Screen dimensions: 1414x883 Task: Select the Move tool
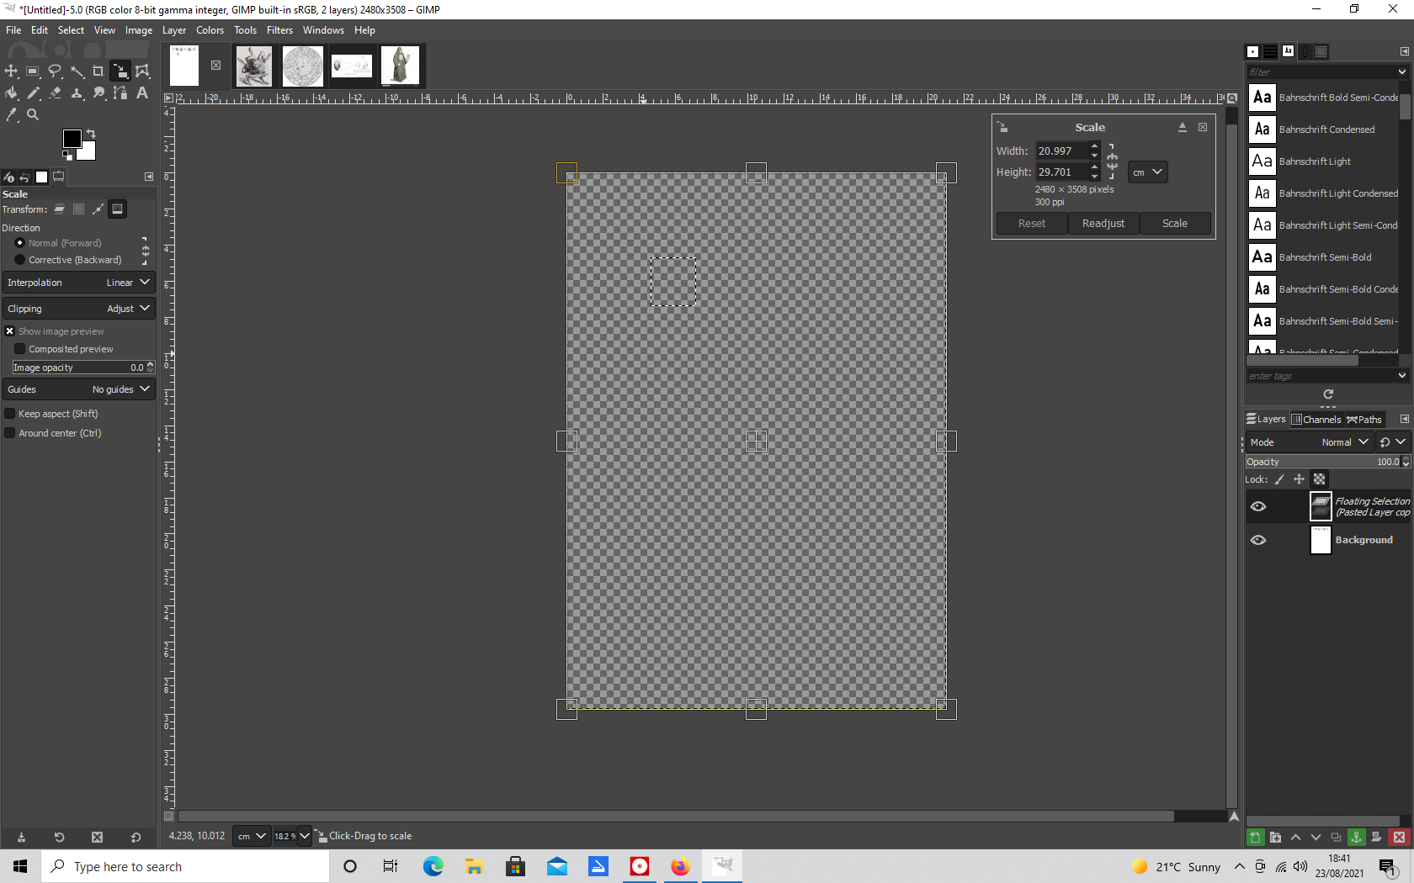(x=11, y=71)
